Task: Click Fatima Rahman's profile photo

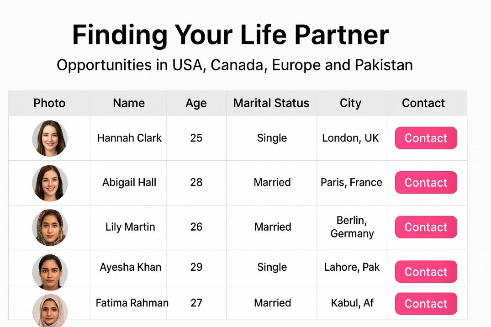Action: point(49,307)
